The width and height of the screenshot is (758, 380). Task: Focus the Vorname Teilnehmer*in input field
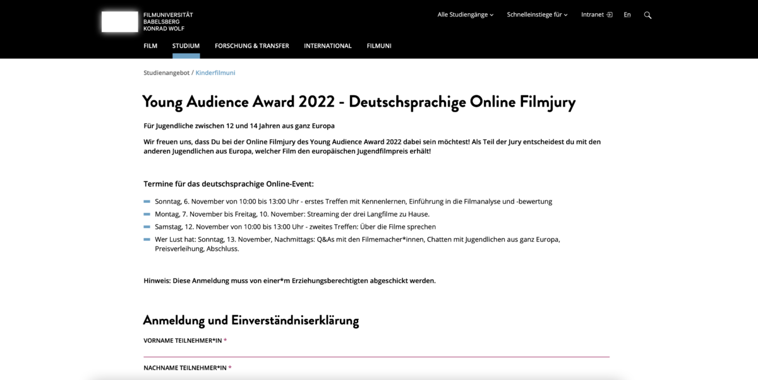[x=376, y=350]
